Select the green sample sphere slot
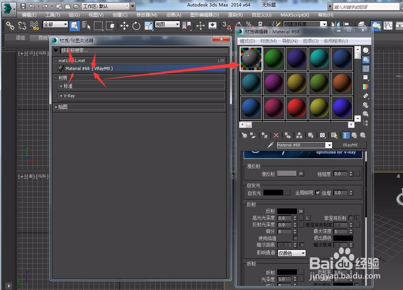Image resolution: width=403 pixels, height=290 pixels. pos(274,59)
